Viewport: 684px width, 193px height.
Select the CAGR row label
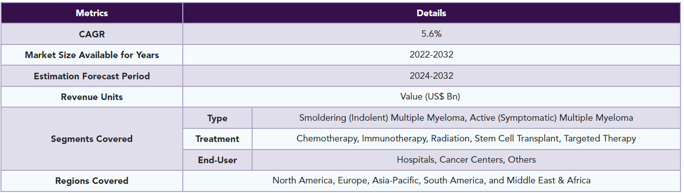92,34
